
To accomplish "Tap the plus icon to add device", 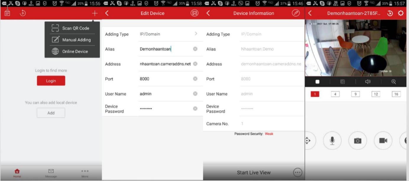I will (95, 13).
